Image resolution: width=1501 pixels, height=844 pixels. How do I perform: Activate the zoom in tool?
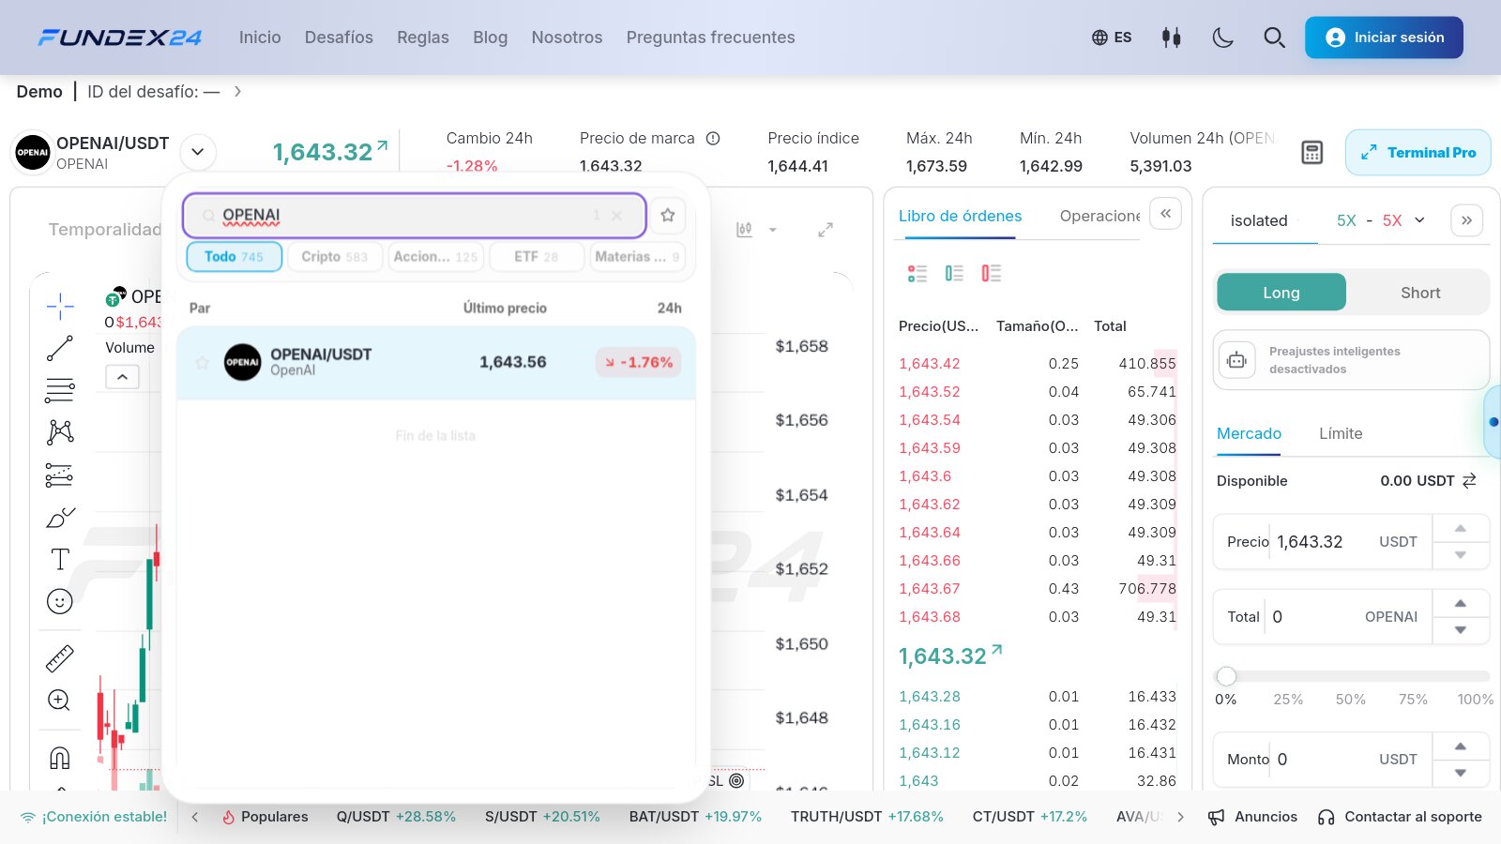60,701
